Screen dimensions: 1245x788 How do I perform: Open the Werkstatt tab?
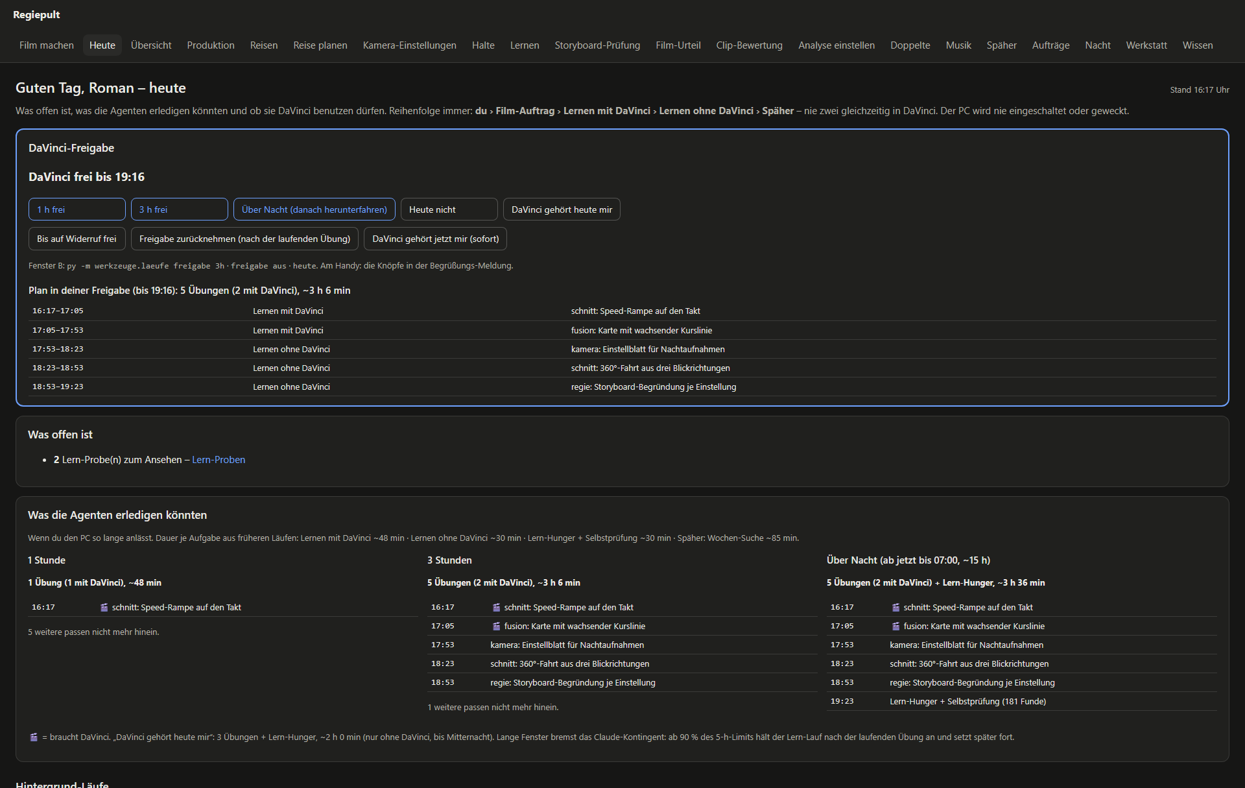click(x=1146, y=45)
